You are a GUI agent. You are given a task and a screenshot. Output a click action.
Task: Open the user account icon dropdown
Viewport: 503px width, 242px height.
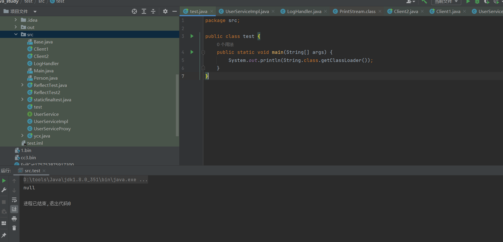coord(410,1)
